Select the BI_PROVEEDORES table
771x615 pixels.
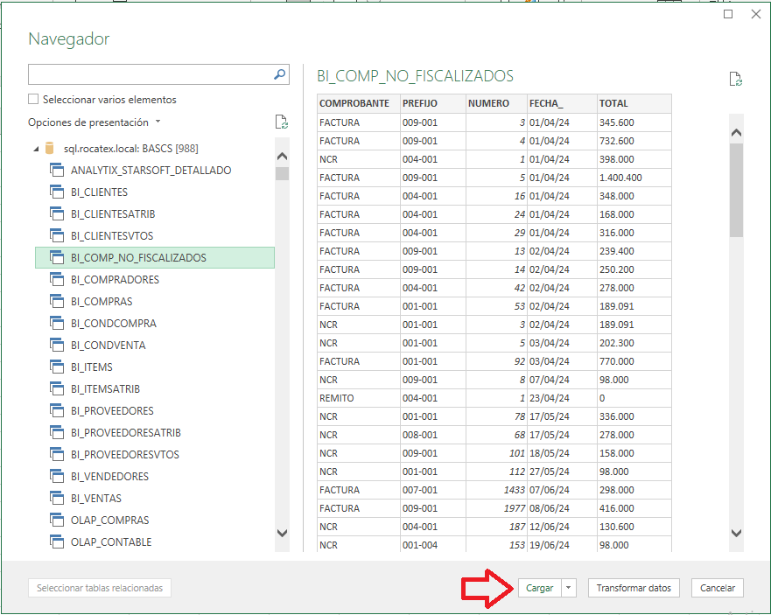pyautogui.click(x=112, y=411)
